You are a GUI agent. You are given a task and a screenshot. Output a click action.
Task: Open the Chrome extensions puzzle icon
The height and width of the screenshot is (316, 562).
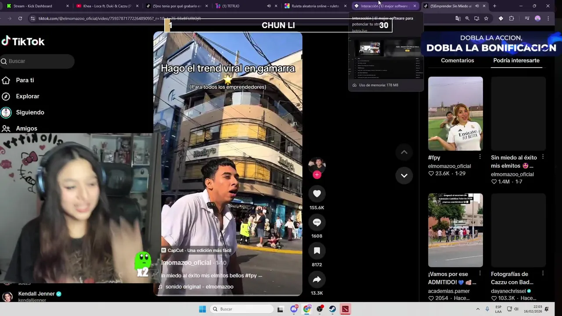pyautogui.click(x=512, y=18)
